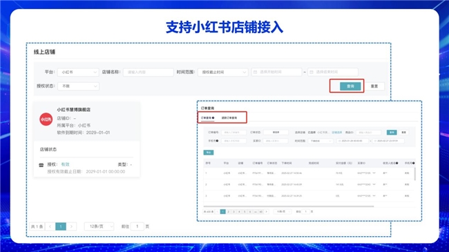Click the 订单编号 input field
The image size is (449, 252).
[x=233, y=133]
